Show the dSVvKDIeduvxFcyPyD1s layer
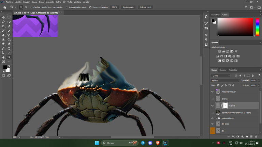The image size is (262, 147). point(213,113)
